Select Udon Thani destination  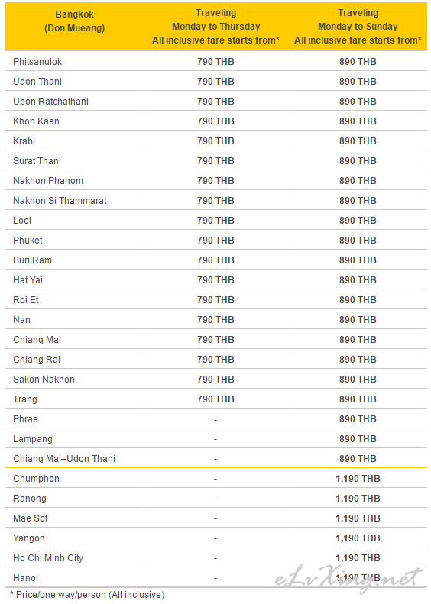pyautogui.click(x=37, y=82)
